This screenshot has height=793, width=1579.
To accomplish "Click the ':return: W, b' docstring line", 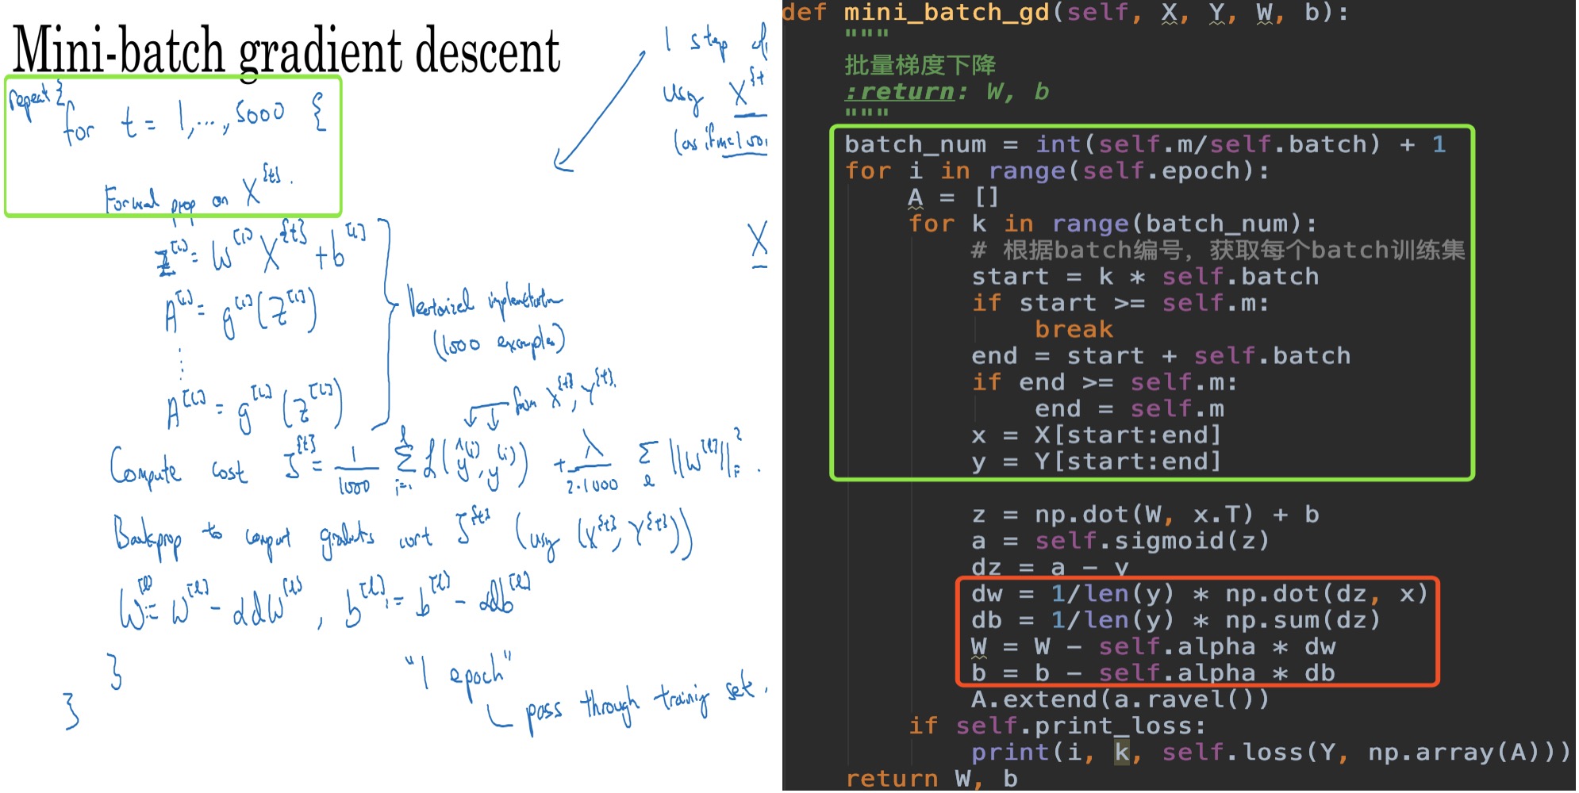I will 947,92.
